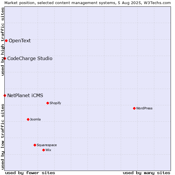Click the Wix label text
This screenshot has height=175, width=175.
coord(48,150)
